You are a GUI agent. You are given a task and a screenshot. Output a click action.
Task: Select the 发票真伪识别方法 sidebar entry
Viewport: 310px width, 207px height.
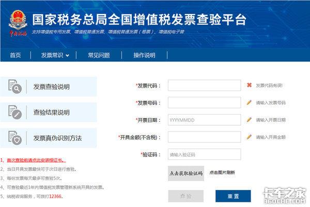[49, 138]
